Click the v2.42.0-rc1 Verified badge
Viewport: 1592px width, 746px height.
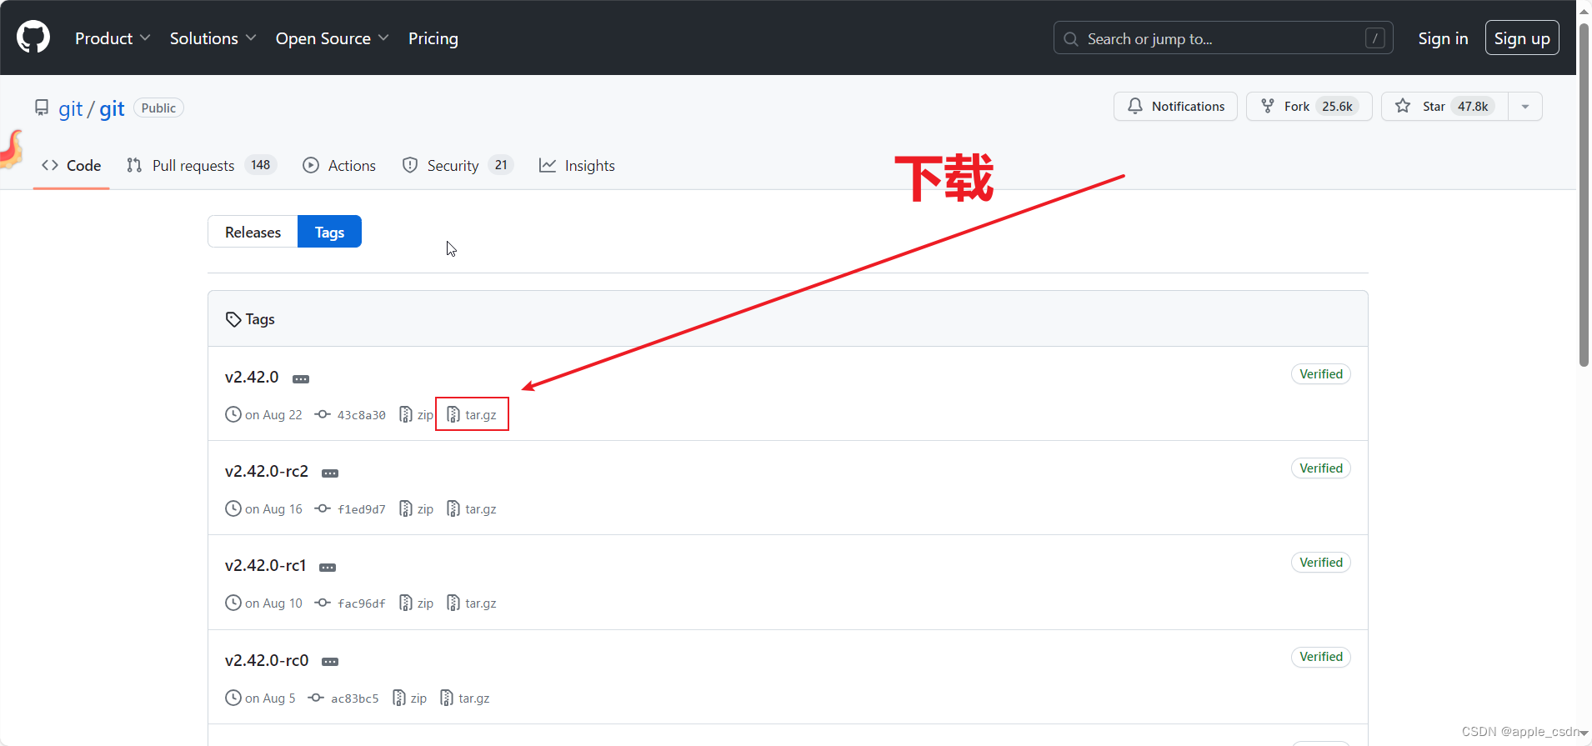[1321, 563]
